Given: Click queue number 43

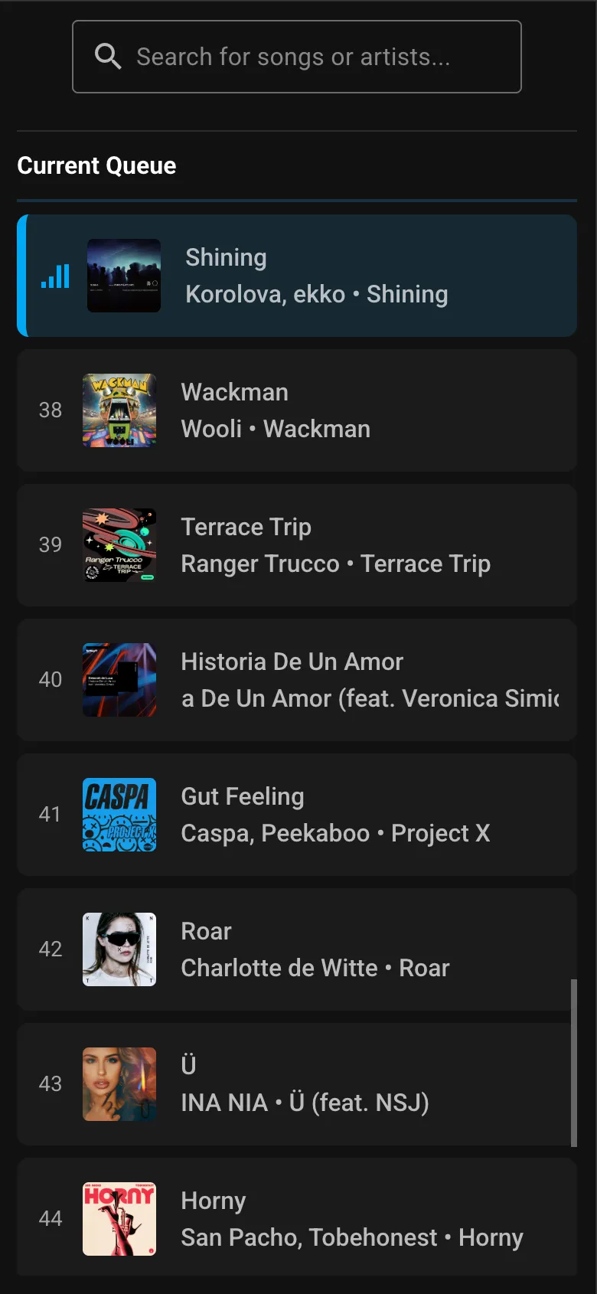Looking at the screenshot, I should coord(51,1084).
